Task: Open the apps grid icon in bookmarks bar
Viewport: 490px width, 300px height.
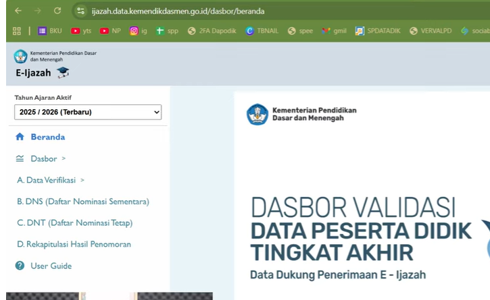Action: (17, 31)
